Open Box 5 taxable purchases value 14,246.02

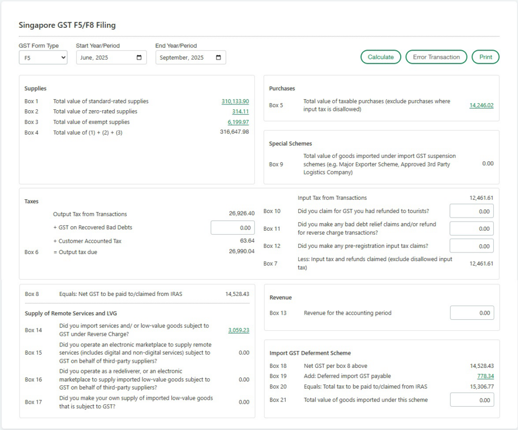click(x=481, y=105)
